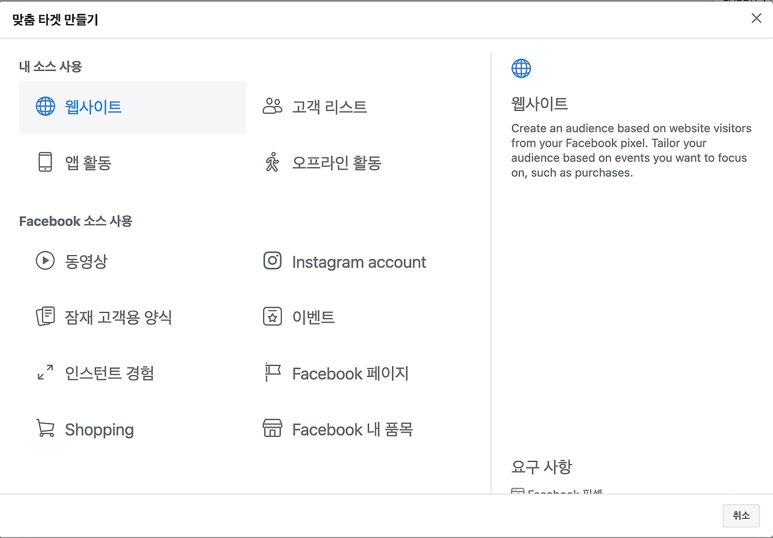Choose the Instagram account icon

(272, 261)
